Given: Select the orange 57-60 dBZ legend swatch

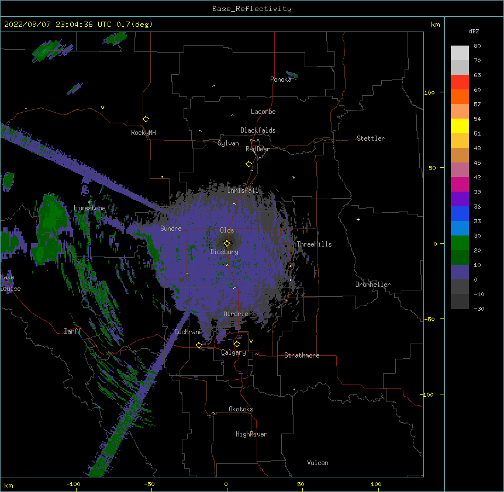Looking at the screenshot, I should click(x=460, y=97).
